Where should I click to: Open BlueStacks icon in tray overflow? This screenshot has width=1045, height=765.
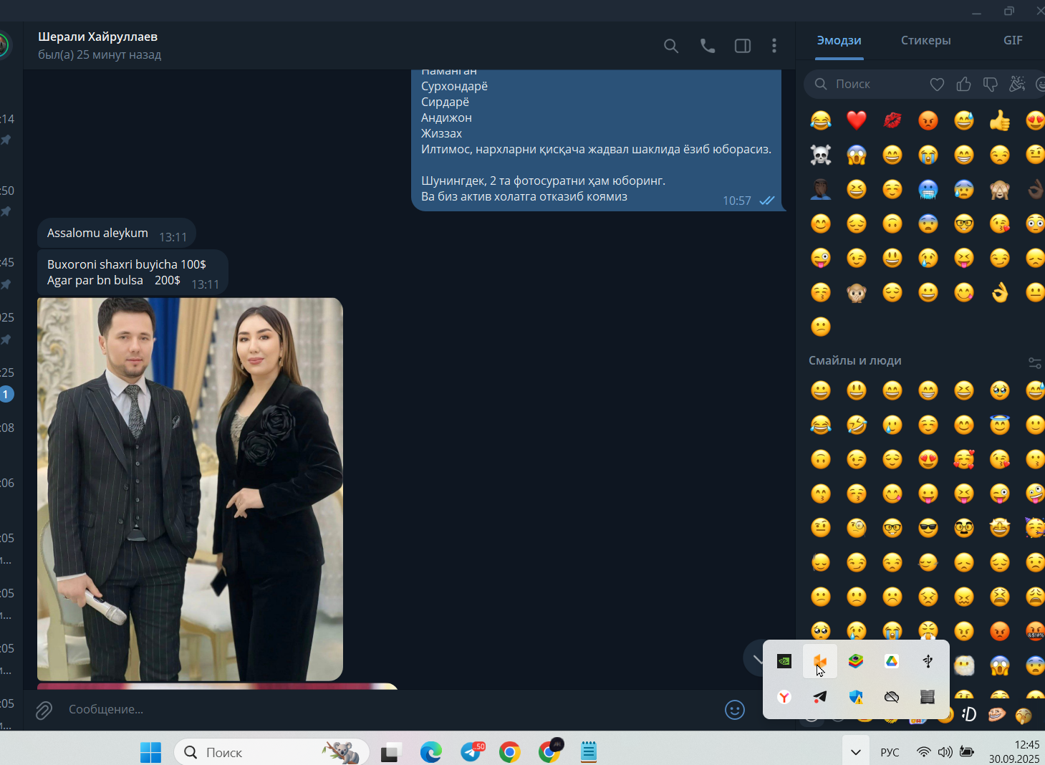[x=856, y=661]
